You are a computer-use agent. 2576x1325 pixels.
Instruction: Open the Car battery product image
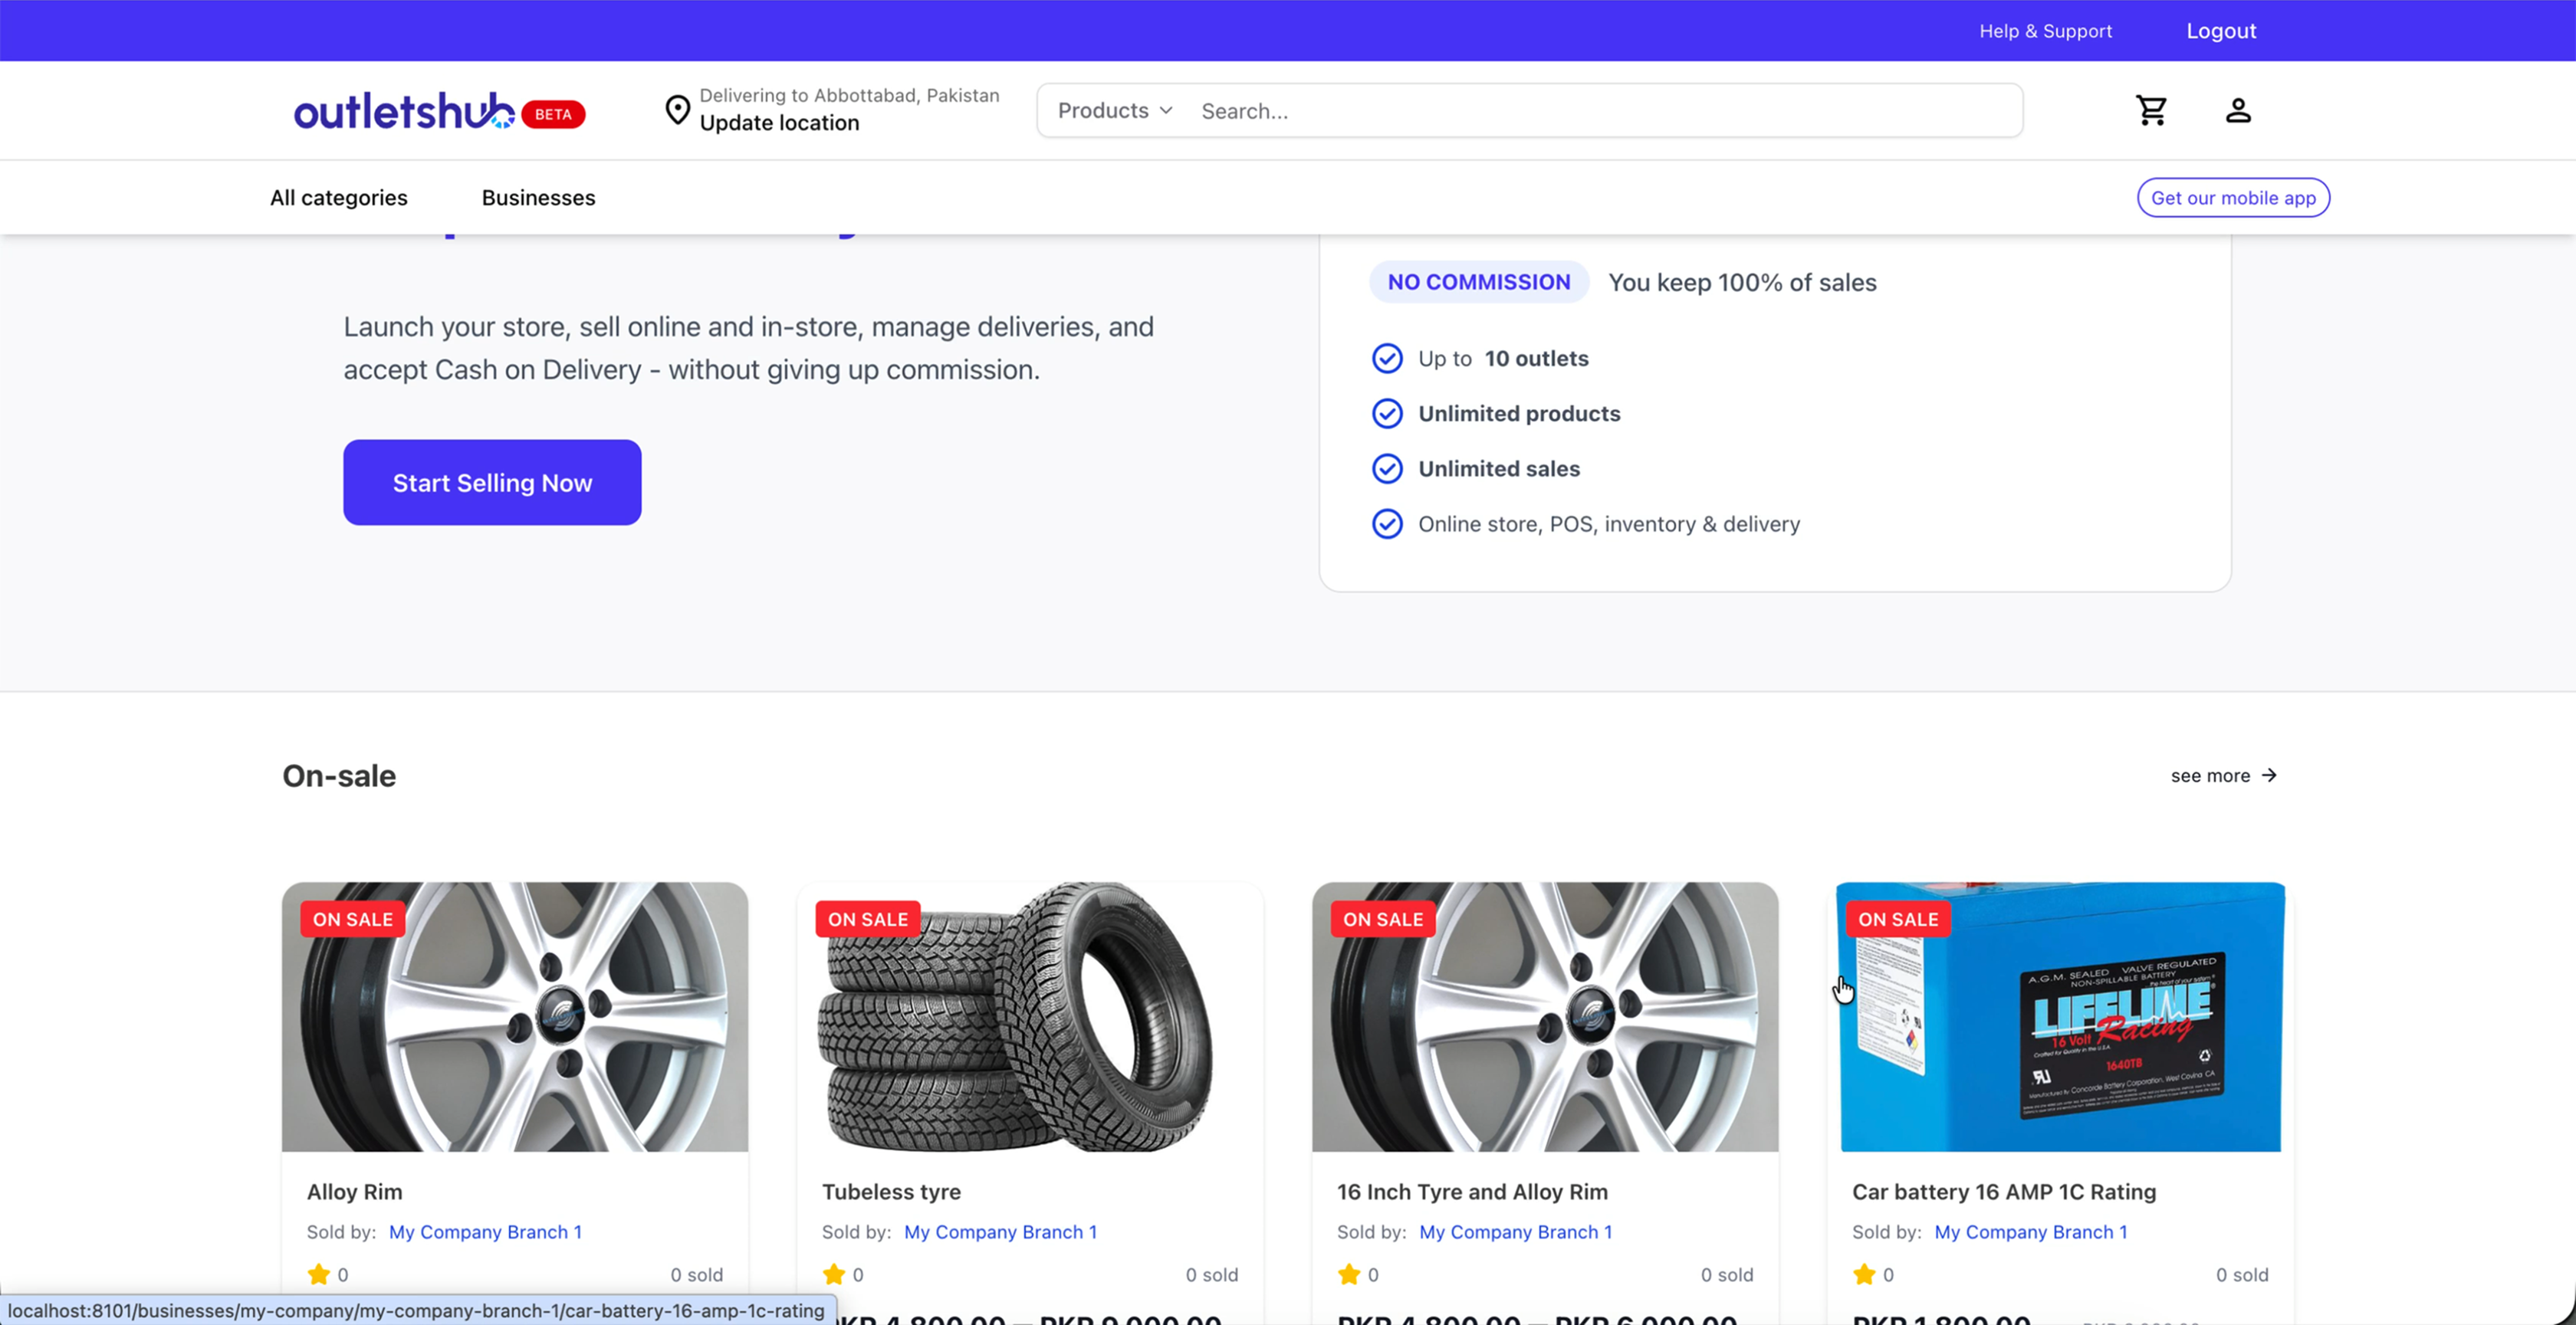click(x=2060, y=1016)
